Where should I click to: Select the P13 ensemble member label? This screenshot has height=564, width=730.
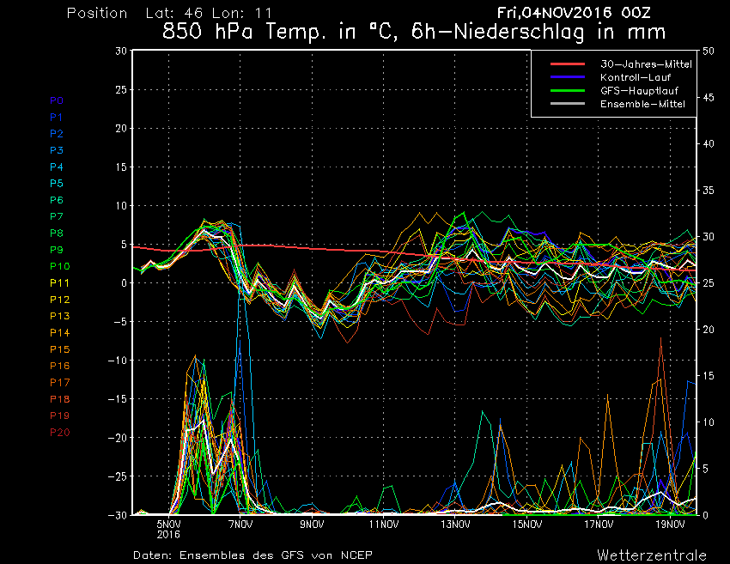(59, 316)
